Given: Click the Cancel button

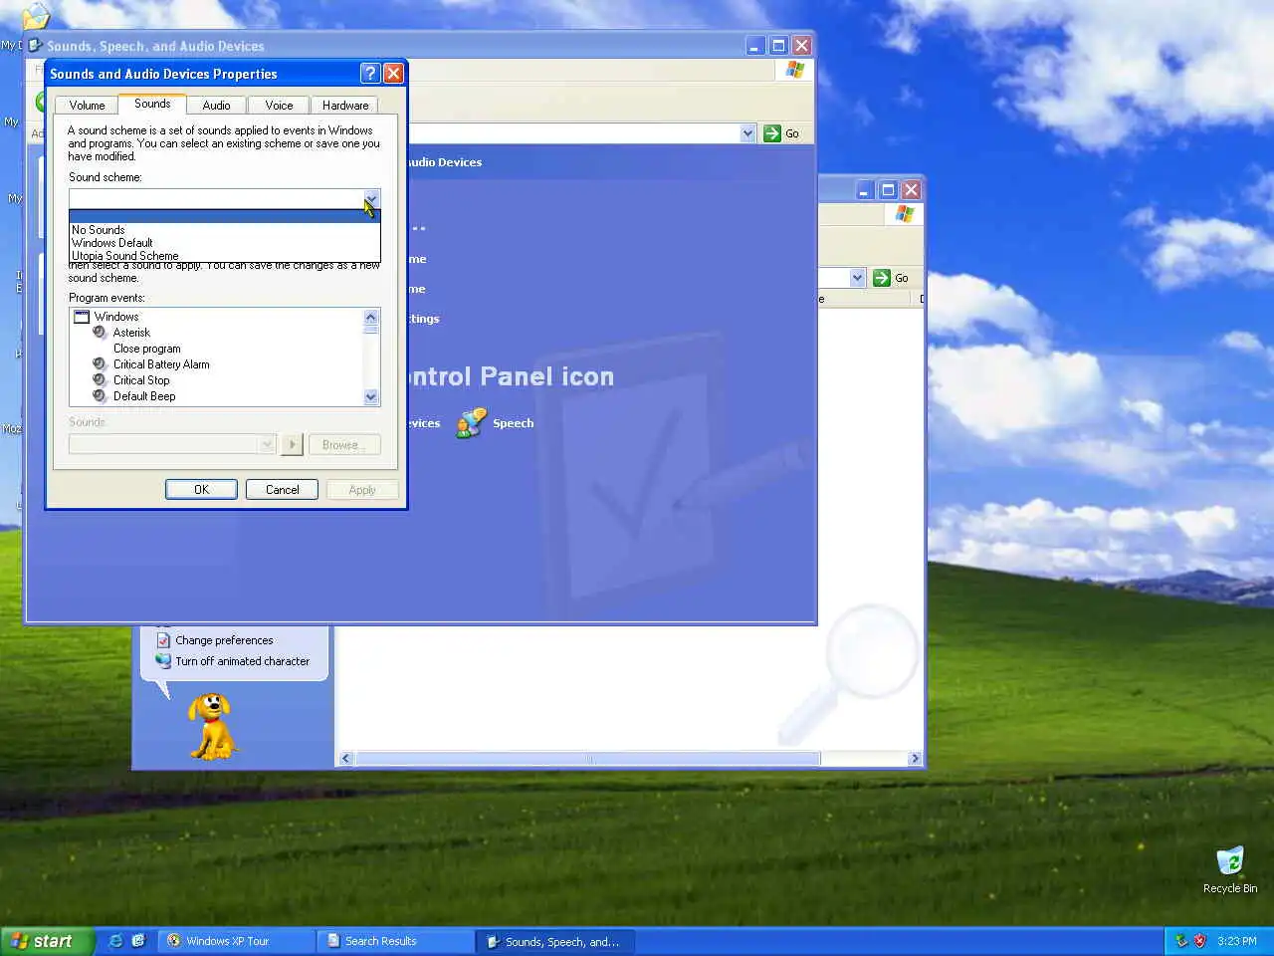Looking at the screenshot, I should [283, 489].
